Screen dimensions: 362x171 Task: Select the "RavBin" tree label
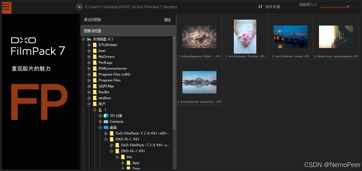click(x=104, y=92)
